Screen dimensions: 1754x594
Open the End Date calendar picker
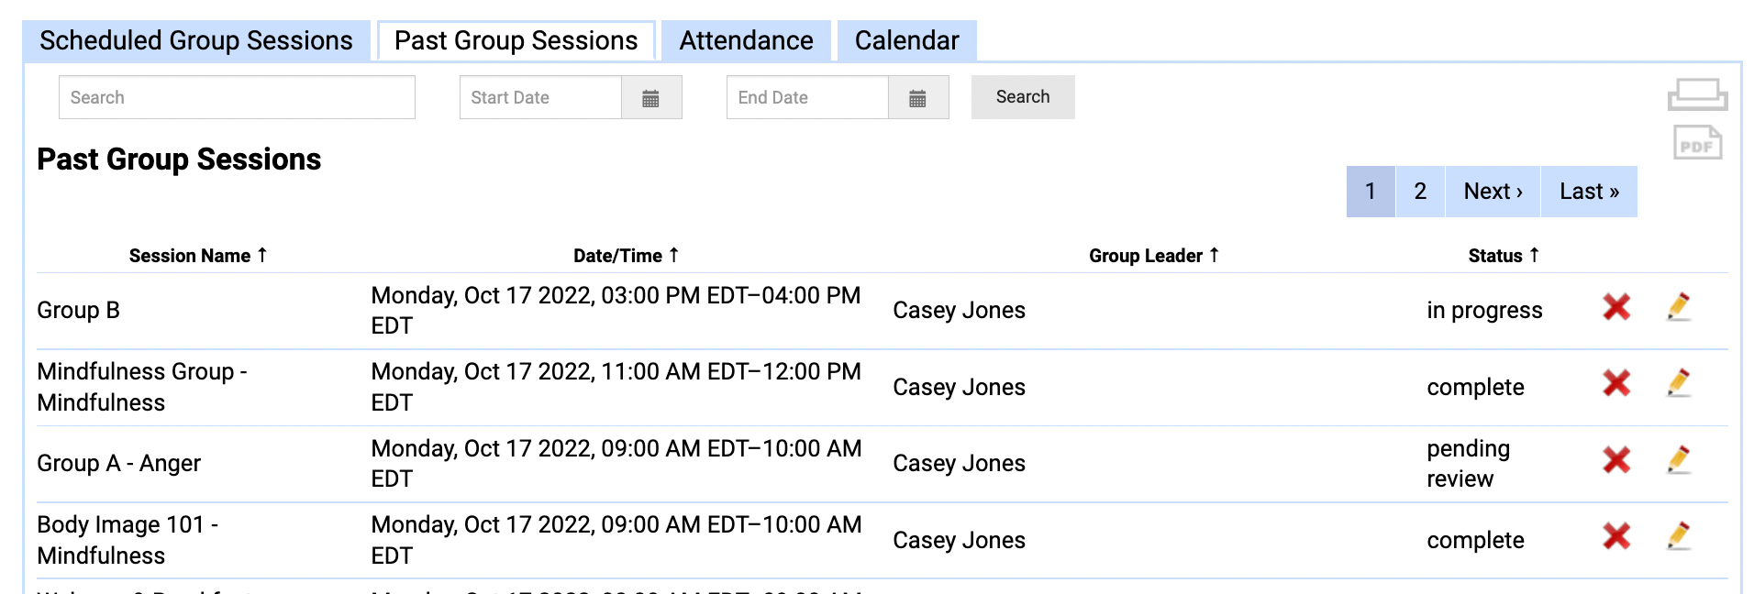[917, 98]
